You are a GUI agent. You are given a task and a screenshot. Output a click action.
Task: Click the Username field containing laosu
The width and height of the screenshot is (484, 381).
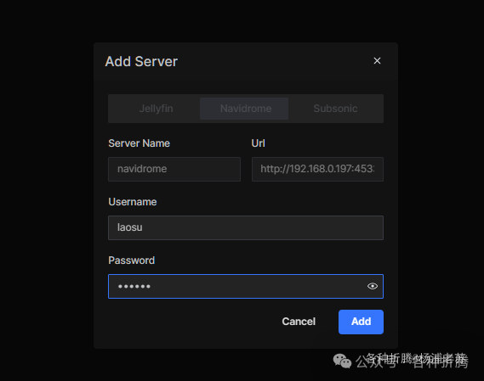tap(246, 227)
